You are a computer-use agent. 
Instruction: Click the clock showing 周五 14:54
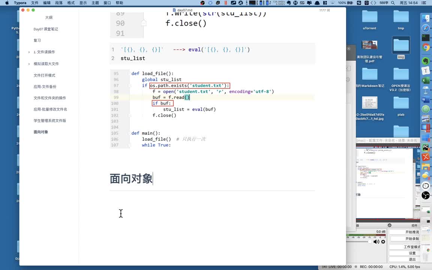(409, 3)
